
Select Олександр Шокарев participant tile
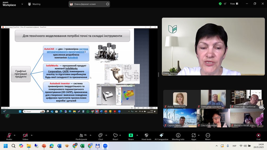[213, 99]
